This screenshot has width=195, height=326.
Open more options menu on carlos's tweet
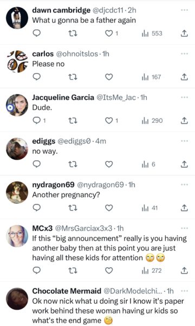(184, 54)
